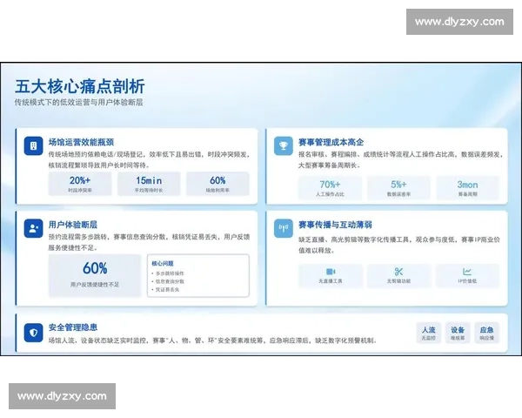This screenshot has height=418, width=522.
Task: Click the bullet 信息查询分散
Action: [168, 281]
